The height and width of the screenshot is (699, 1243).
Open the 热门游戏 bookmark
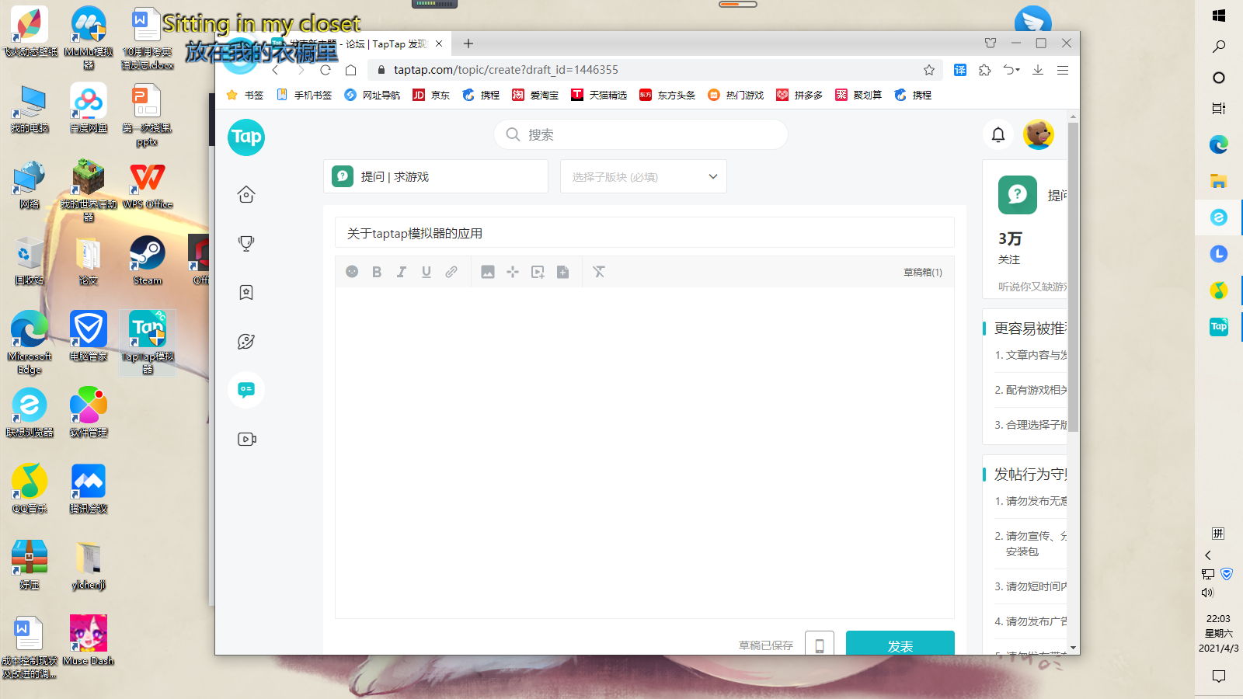click(736, 95)
